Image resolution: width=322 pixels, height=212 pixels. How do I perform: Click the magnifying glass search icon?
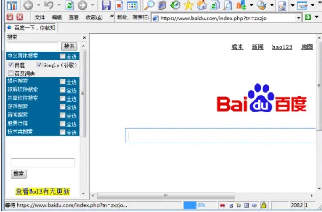149,5
